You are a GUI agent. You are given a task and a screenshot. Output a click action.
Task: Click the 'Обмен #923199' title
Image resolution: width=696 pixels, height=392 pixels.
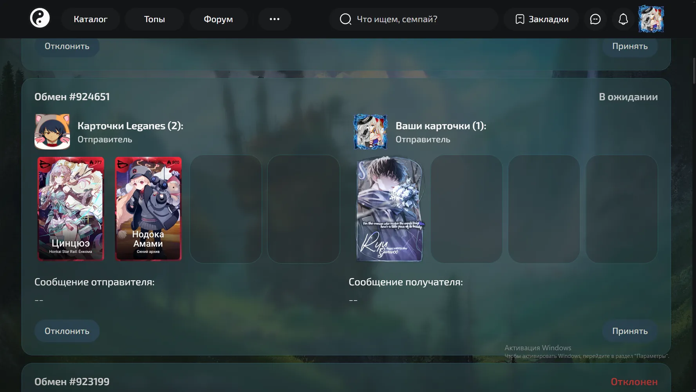click(x=72, y=381)
